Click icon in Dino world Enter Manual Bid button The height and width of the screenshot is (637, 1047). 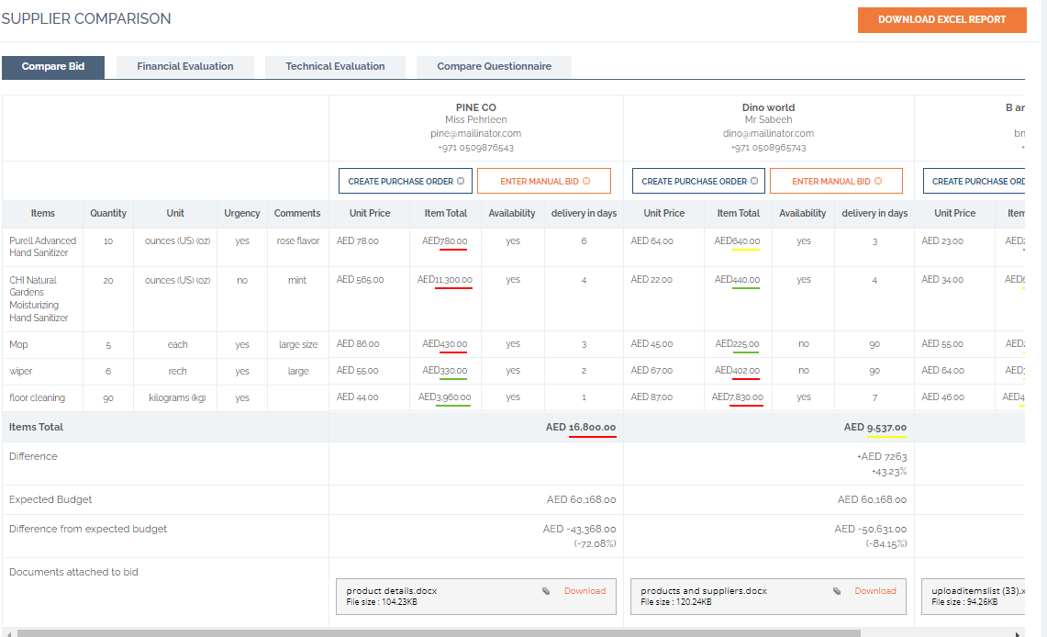coord(878,182)
